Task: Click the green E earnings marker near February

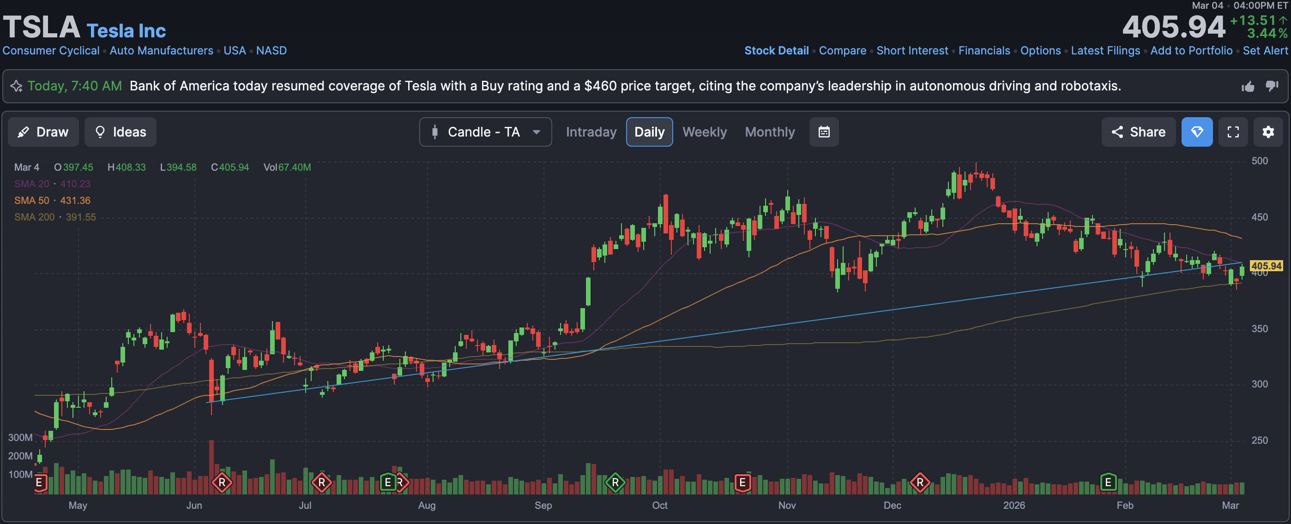Action: (x=1108, y=482)
